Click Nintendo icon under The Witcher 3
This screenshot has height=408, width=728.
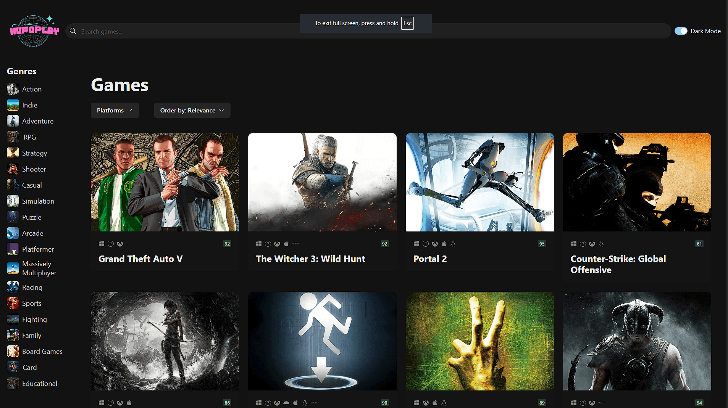point(295,244)
